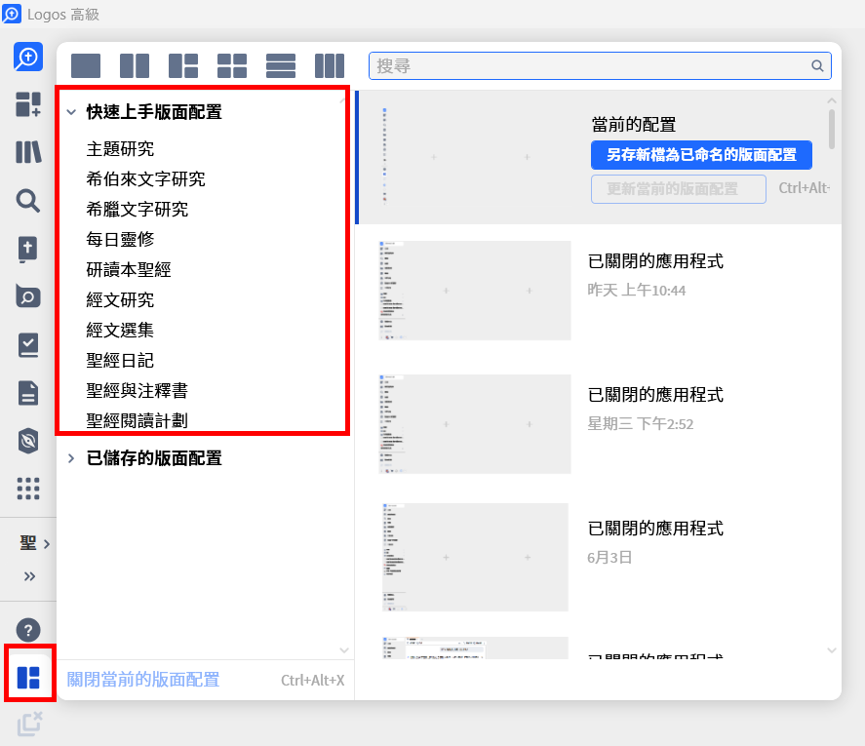Open the 研讀本聖經 layout
The image size is (865, 746).
click(x=129, y=270)
